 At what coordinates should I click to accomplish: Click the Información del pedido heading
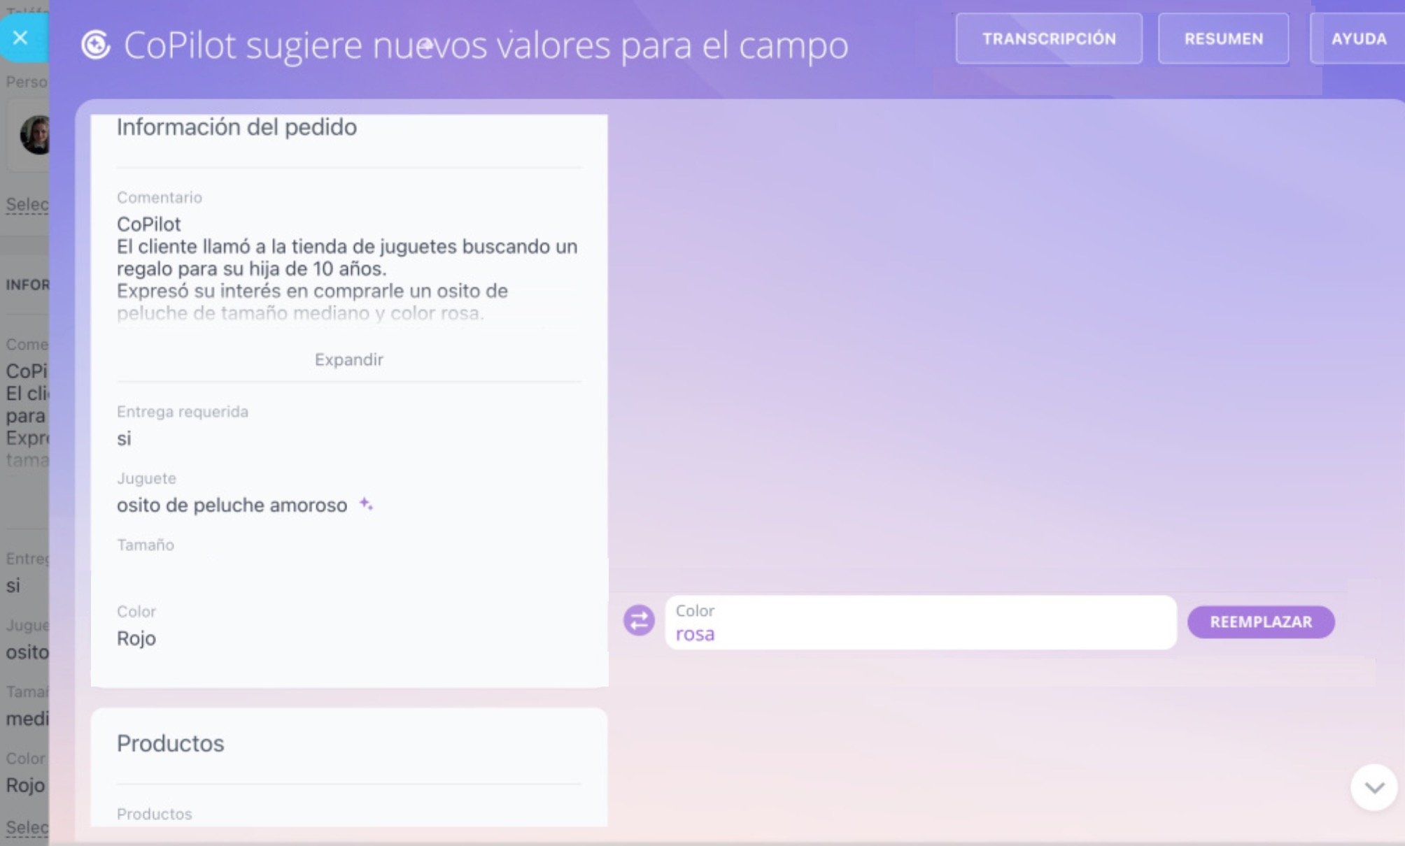(x=236, y=127)
